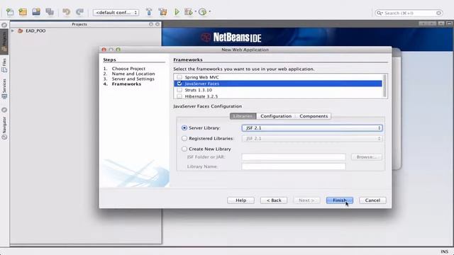454x255 pixels.
Task: Click the New File toolbar icon
Action: [x=10, y=12]
